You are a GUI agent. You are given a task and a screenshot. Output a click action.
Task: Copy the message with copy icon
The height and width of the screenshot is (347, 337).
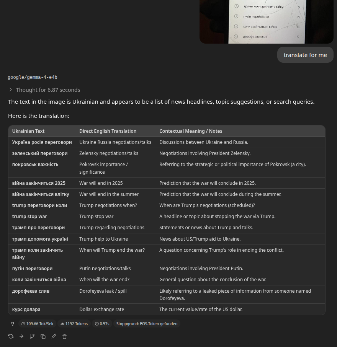43,336
